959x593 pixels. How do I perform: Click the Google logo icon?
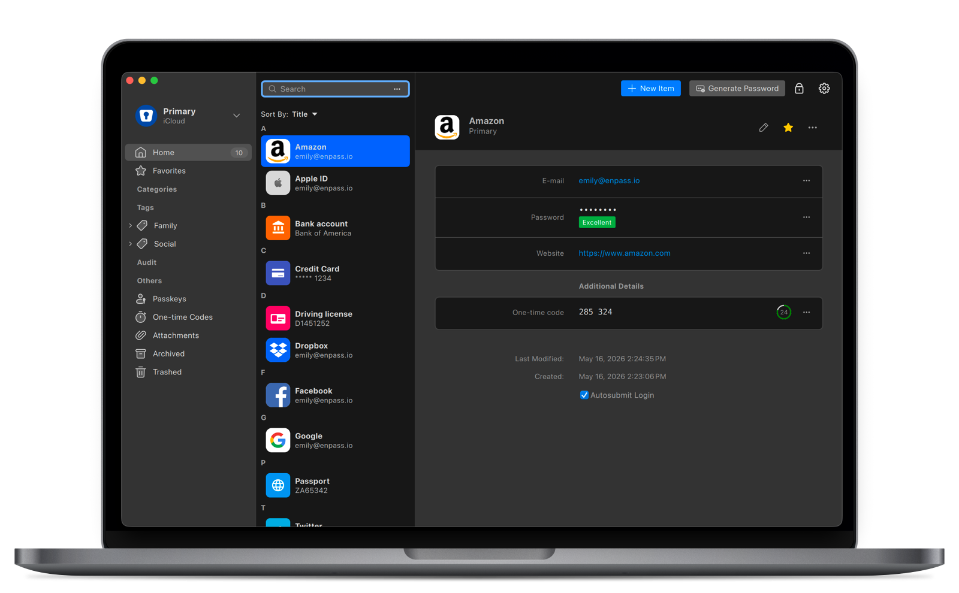pyautogui.click(x=278, y=440)
